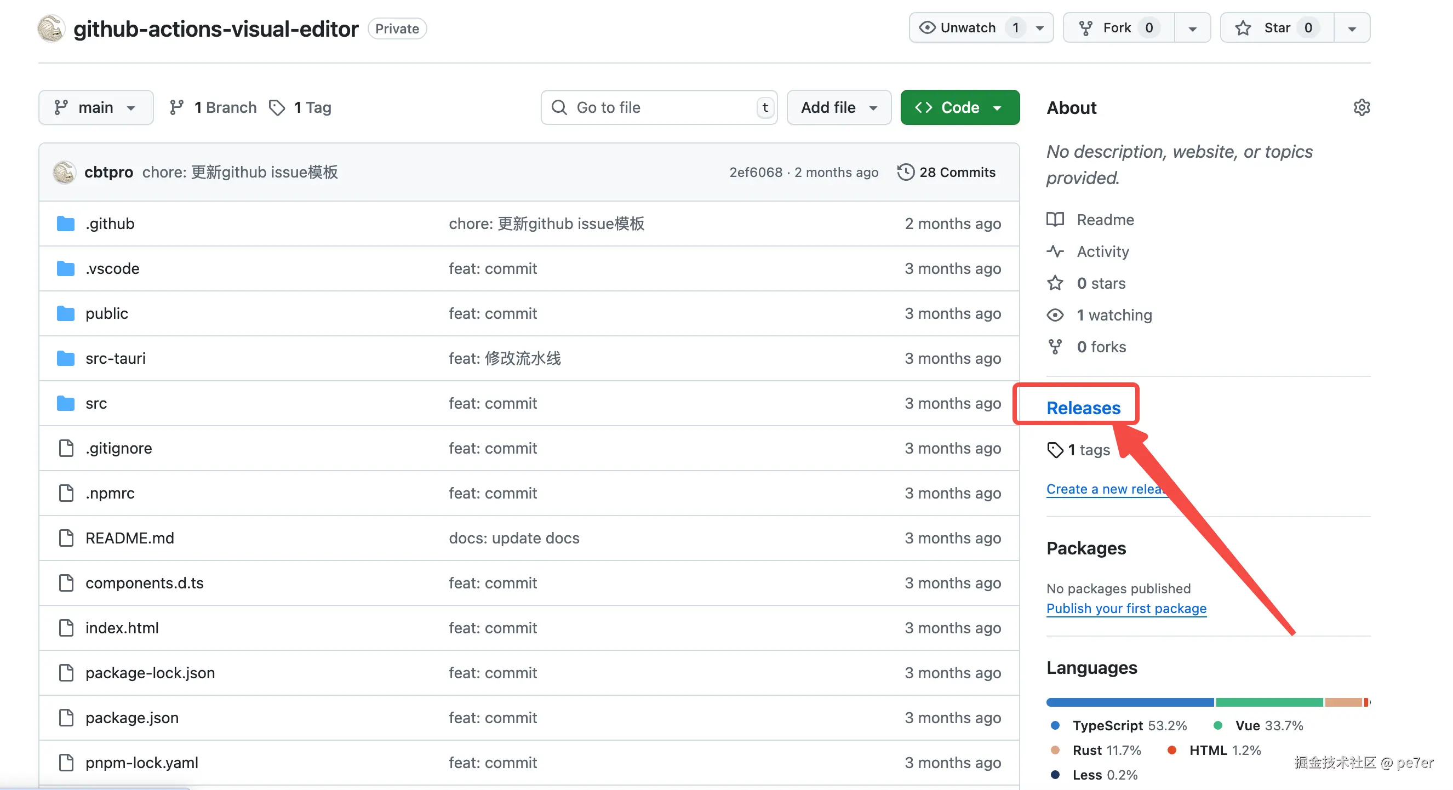Viewport: 1453px width, 790px height.
Task: Click the Go to file search field
Action: click(x=657, y=107)
